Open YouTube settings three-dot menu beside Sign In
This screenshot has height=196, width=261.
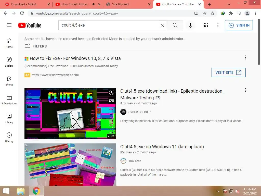(218, 25)
